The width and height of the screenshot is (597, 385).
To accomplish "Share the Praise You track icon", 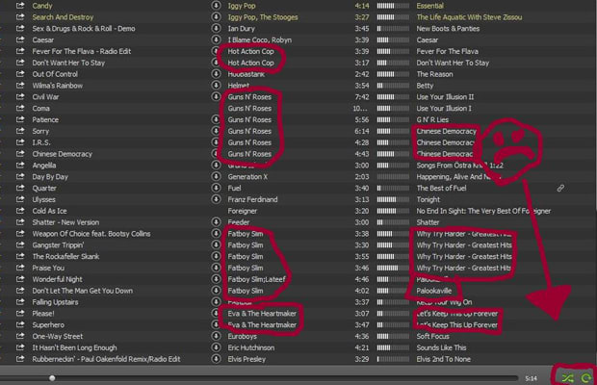I will [20, 268].
